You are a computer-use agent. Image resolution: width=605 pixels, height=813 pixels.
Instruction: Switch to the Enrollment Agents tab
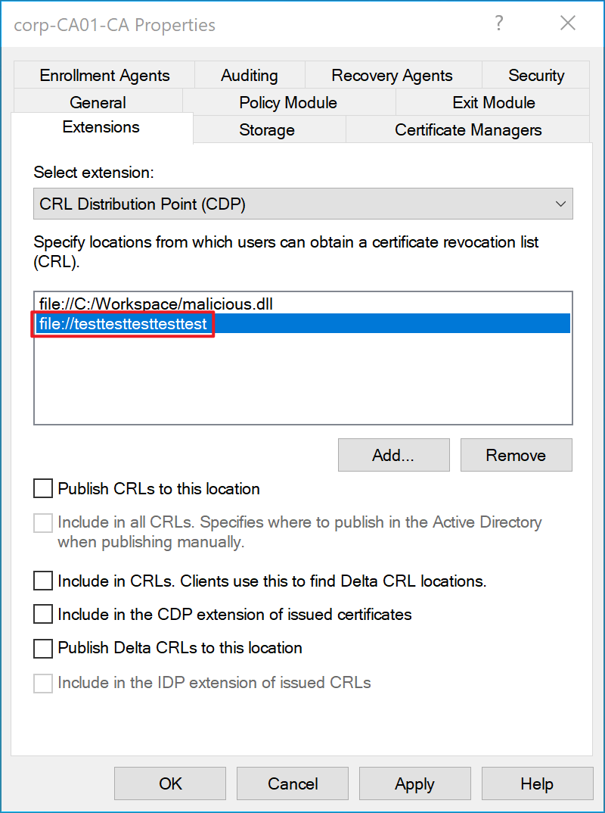[x=104, y=75]
